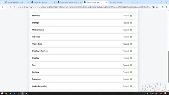
Task: Click the Fan row label
Action: [34, 65]
